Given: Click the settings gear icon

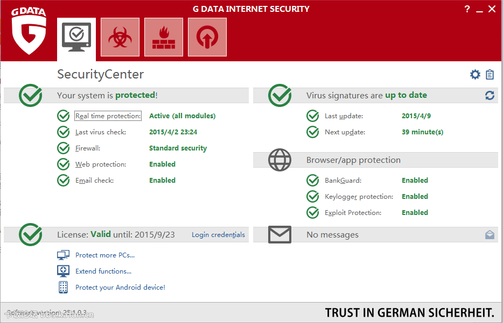Looking at the screenshot, I should click(x=475, y=75).
